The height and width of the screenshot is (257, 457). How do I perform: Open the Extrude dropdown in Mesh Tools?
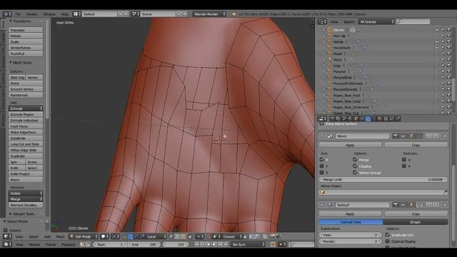tap(26, 109)
